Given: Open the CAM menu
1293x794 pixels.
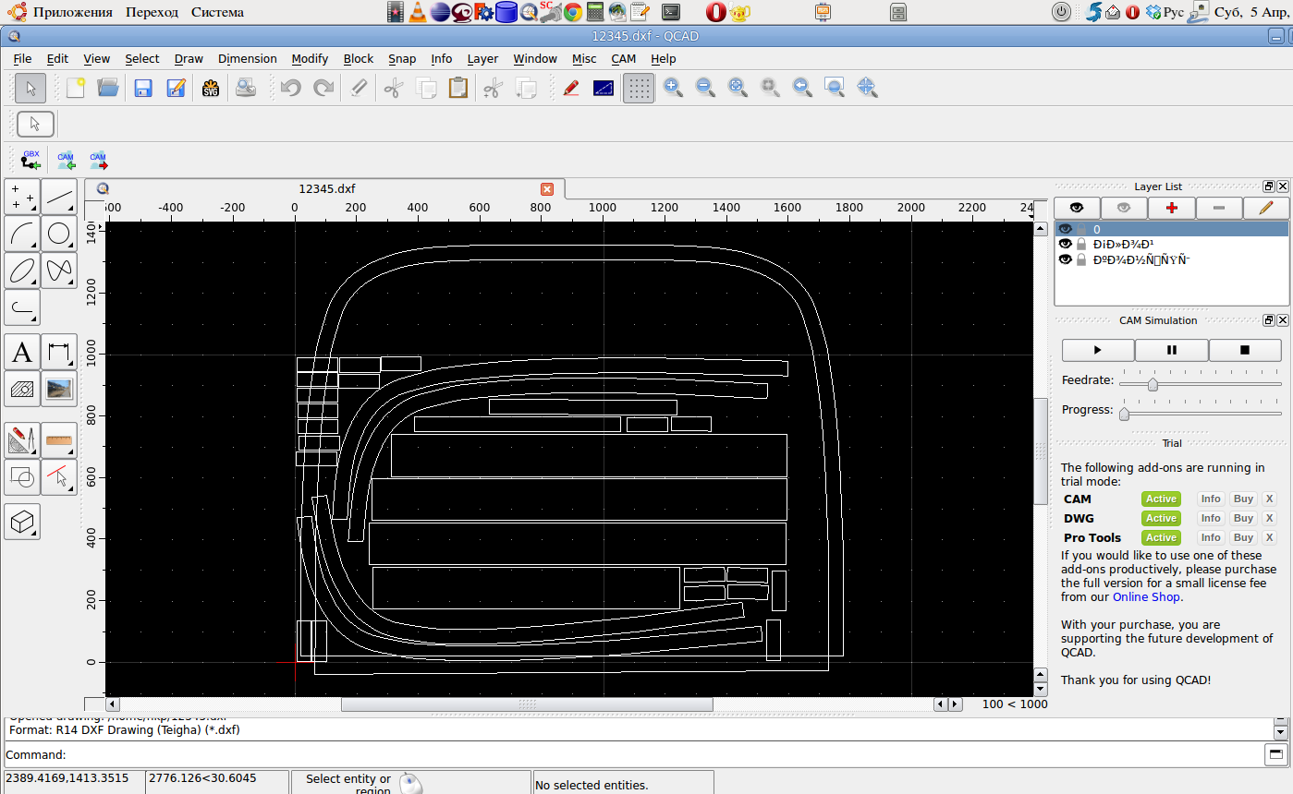Looking at the screenshot, I should pos(623,58).
